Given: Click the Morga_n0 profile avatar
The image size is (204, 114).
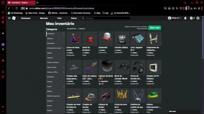Looking at the screenshot, I should click(x=169, y=18).
